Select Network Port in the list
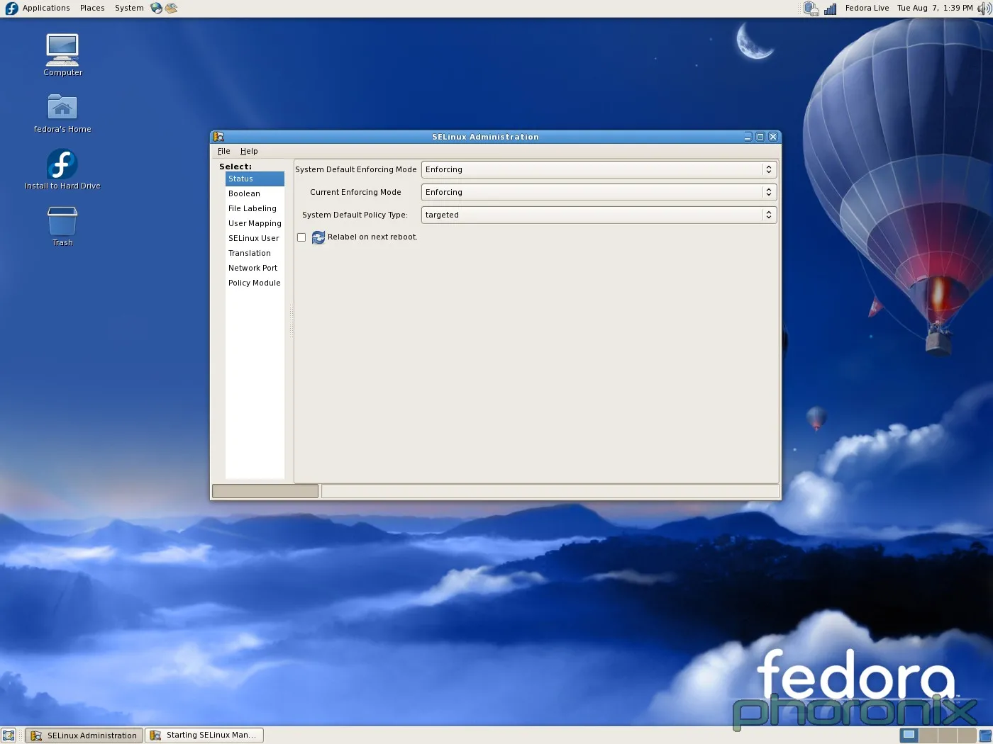This screenshot has width=993, height=744. [255, 268]
